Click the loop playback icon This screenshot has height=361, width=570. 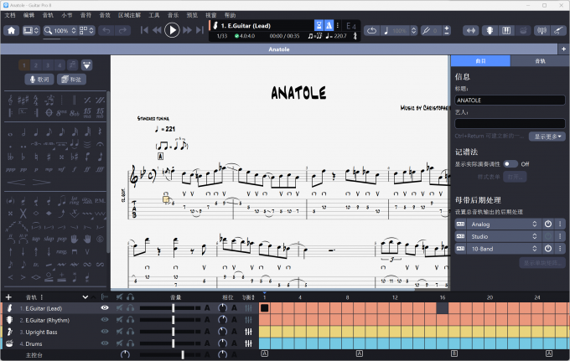click(x=371, y=31)
